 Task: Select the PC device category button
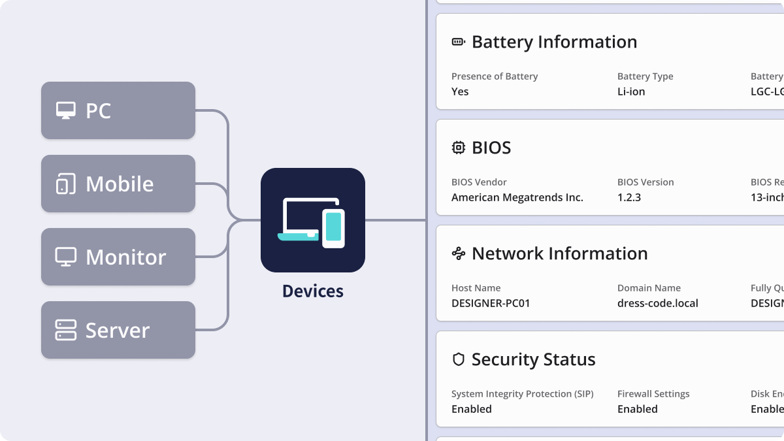tap(118, 110)
